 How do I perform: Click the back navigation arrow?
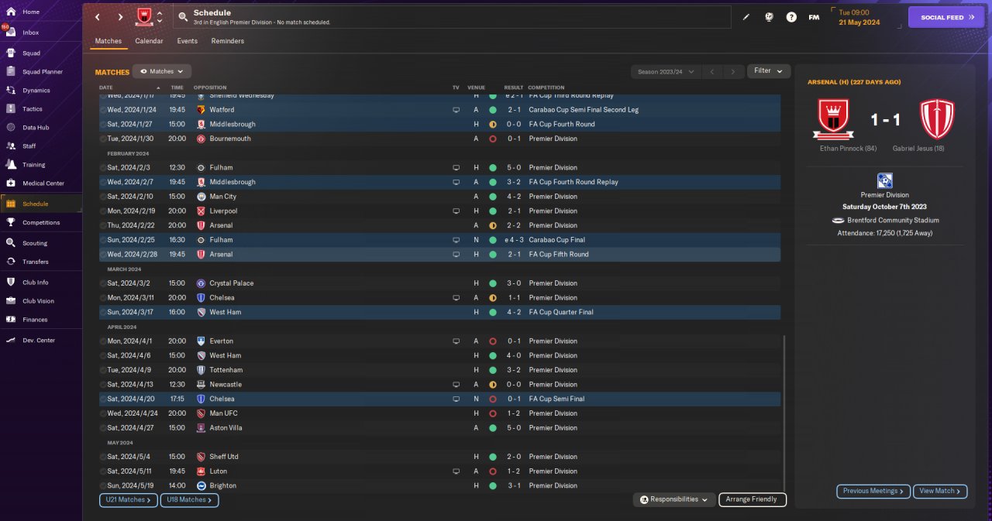98,17
